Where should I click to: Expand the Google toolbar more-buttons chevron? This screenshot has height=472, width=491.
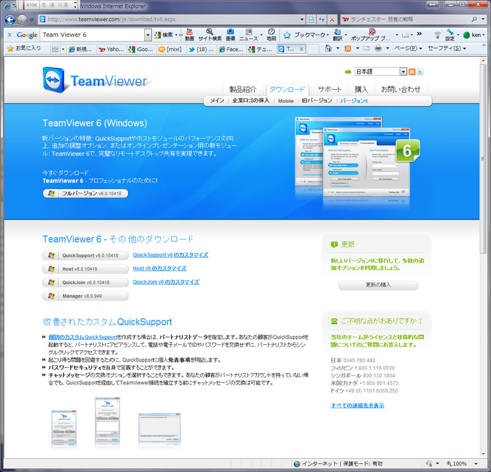(x=419, y=34)
